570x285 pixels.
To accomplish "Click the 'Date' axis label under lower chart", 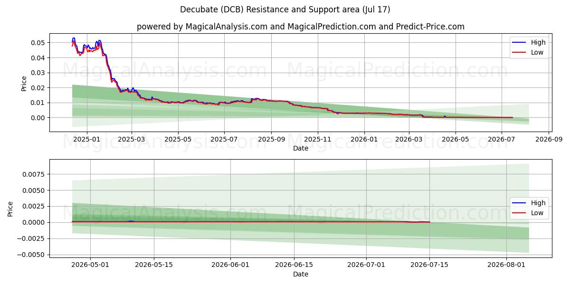I will (301, 274).
